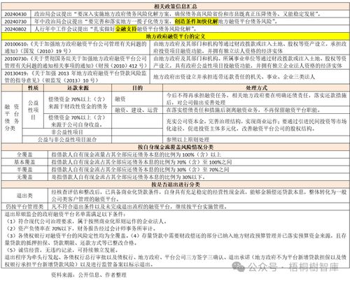Screen dimensions: 350x281
Task: Click the '非公益性项目' cell
Action: click(67, 132)
